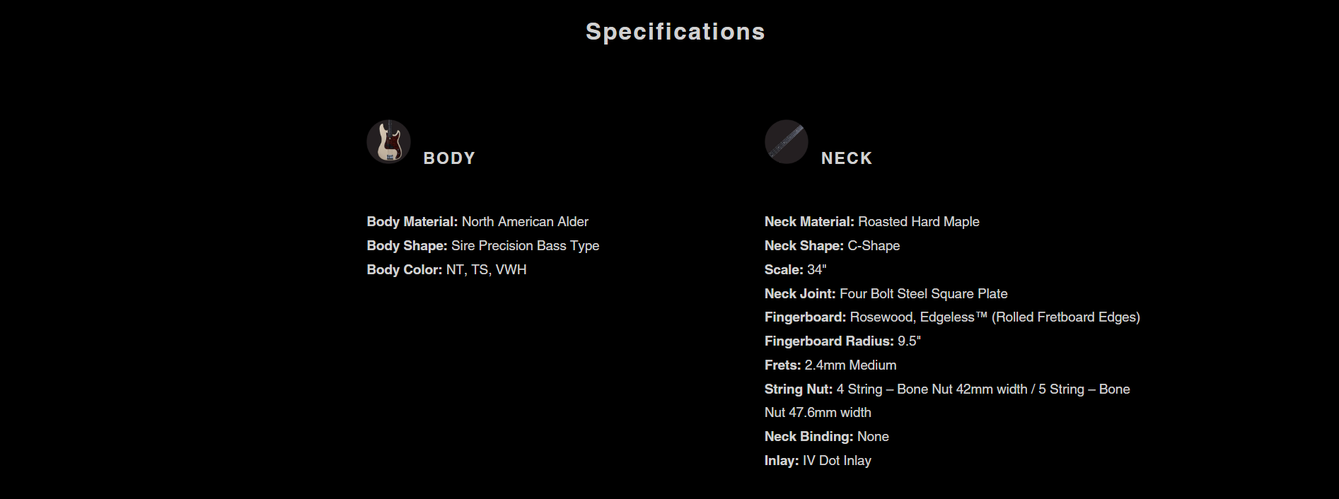The width and height of the screenshot is (1339, 499).
Task: Click the BODY section title
Action: pos(449,158)
